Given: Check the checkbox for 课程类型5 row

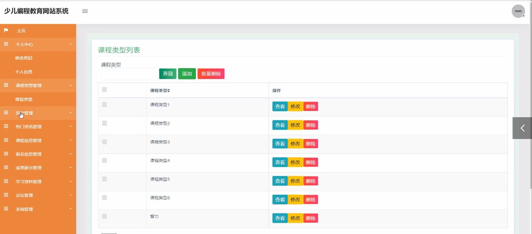Looking at the screenshot, I should click(x=104, y=179).
